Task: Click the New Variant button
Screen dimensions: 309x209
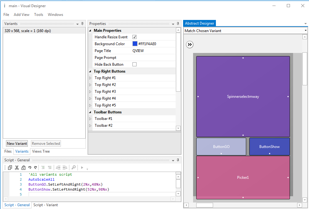Action: point(17,144)
